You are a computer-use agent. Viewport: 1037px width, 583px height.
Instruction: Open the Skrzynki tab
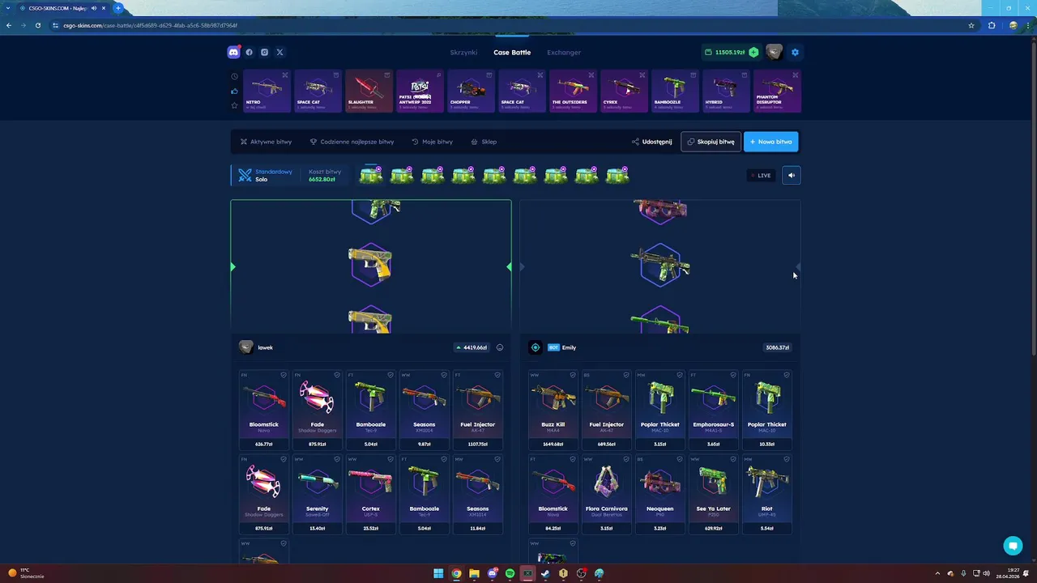[x=463, y=52]
